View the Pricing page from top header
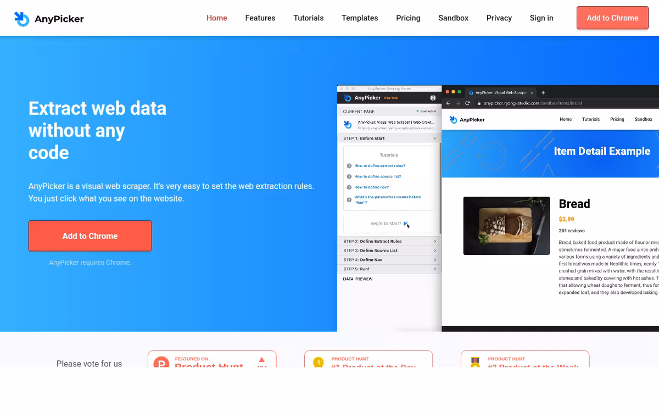 point(408,18)
